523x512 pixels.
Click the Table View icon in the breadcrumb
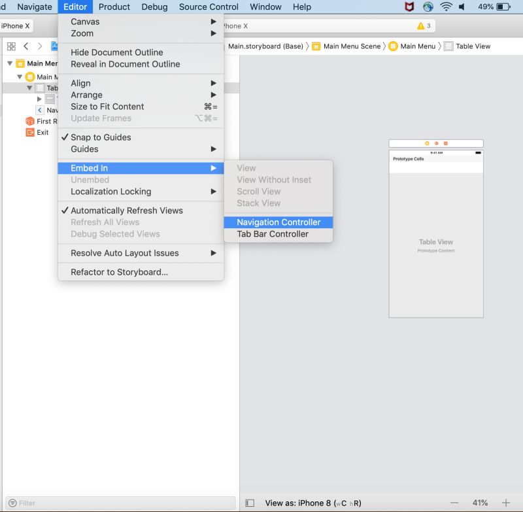click(449, 46)
